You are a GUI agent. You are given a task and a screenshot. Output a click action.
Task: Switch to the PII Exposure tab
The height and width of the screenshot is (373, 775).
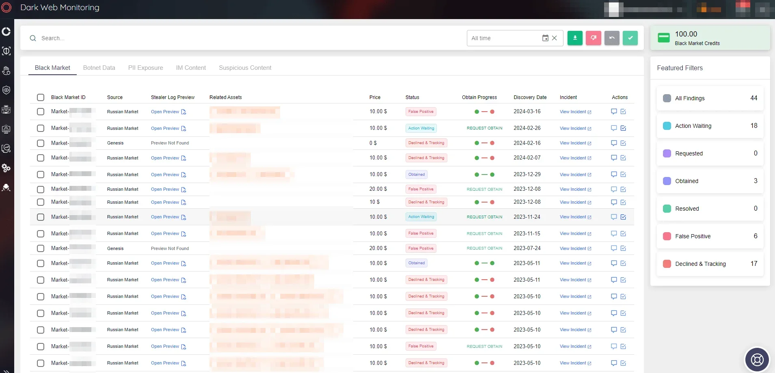(x=145, y=68)
